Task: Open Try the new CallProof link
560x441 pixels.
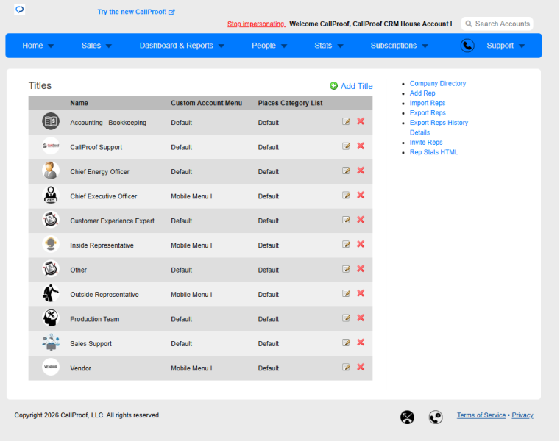Action: tap(135, 12)
